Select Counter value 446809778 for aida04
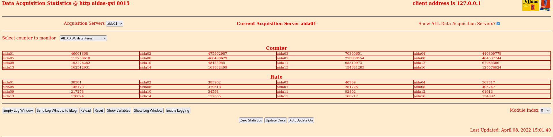This screenshot has width=553, height=137. 492,54
